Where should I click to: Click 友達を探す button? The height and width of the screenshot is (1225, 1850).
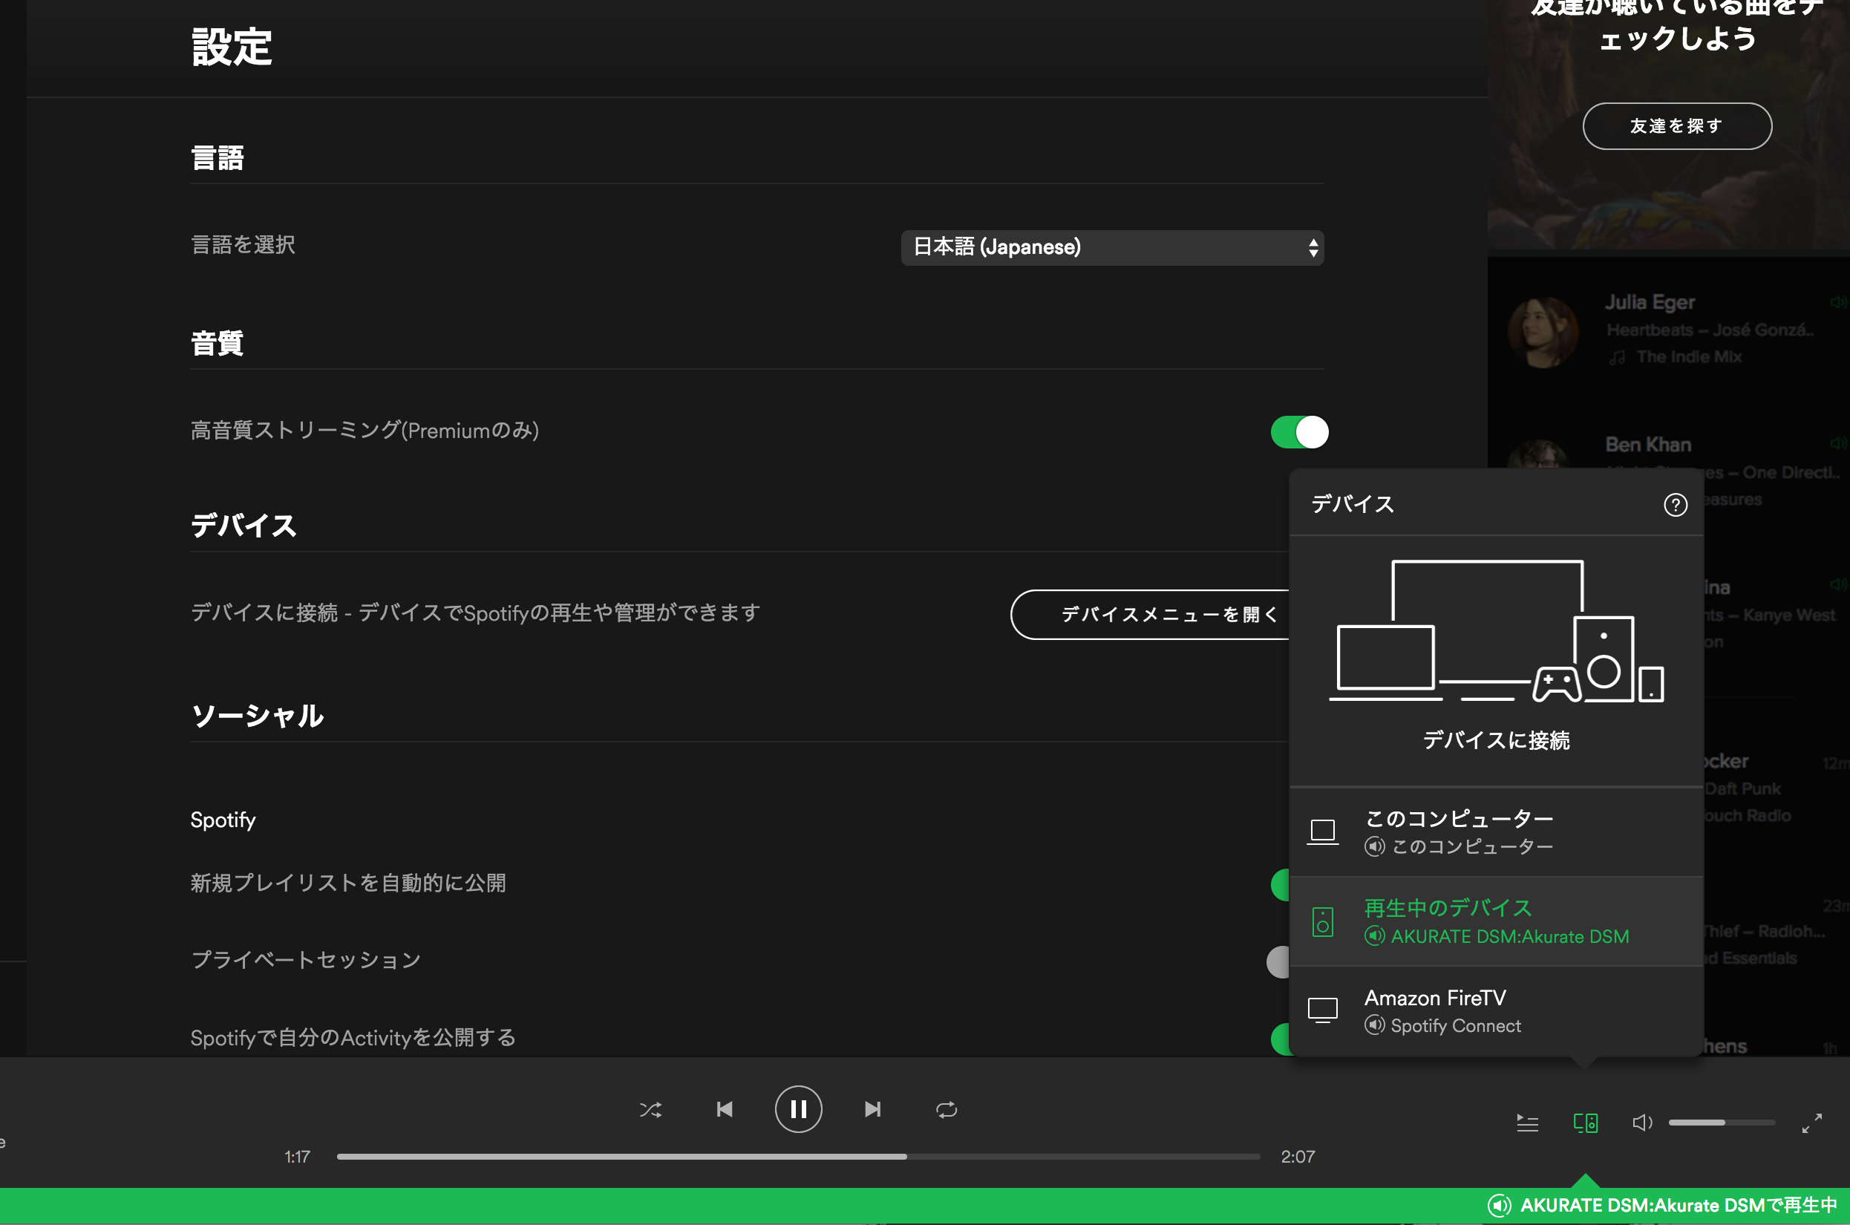pyautogui.click(x=1676, y=125)
